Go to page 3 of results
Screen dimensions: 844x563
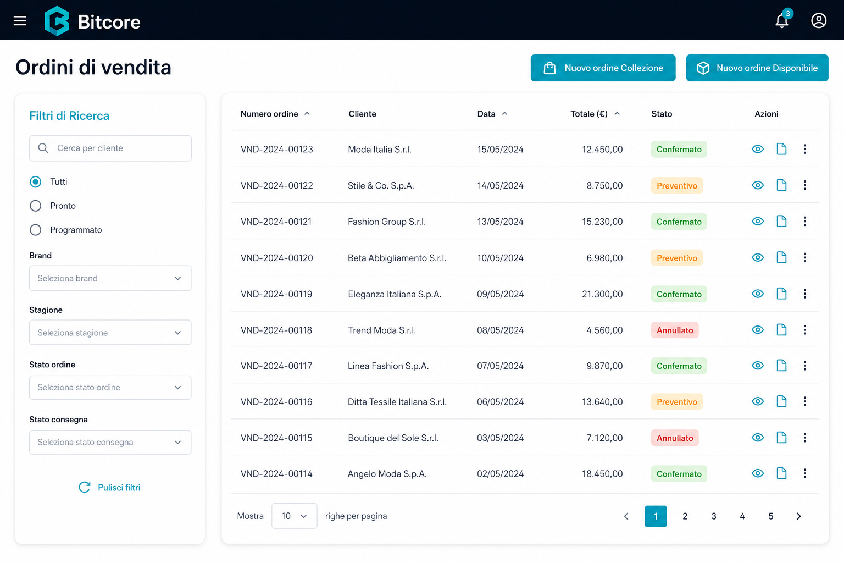713,516
